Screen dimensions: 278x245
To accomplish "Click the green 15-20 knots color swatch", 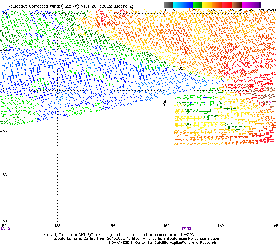I will tap(198, 5).
